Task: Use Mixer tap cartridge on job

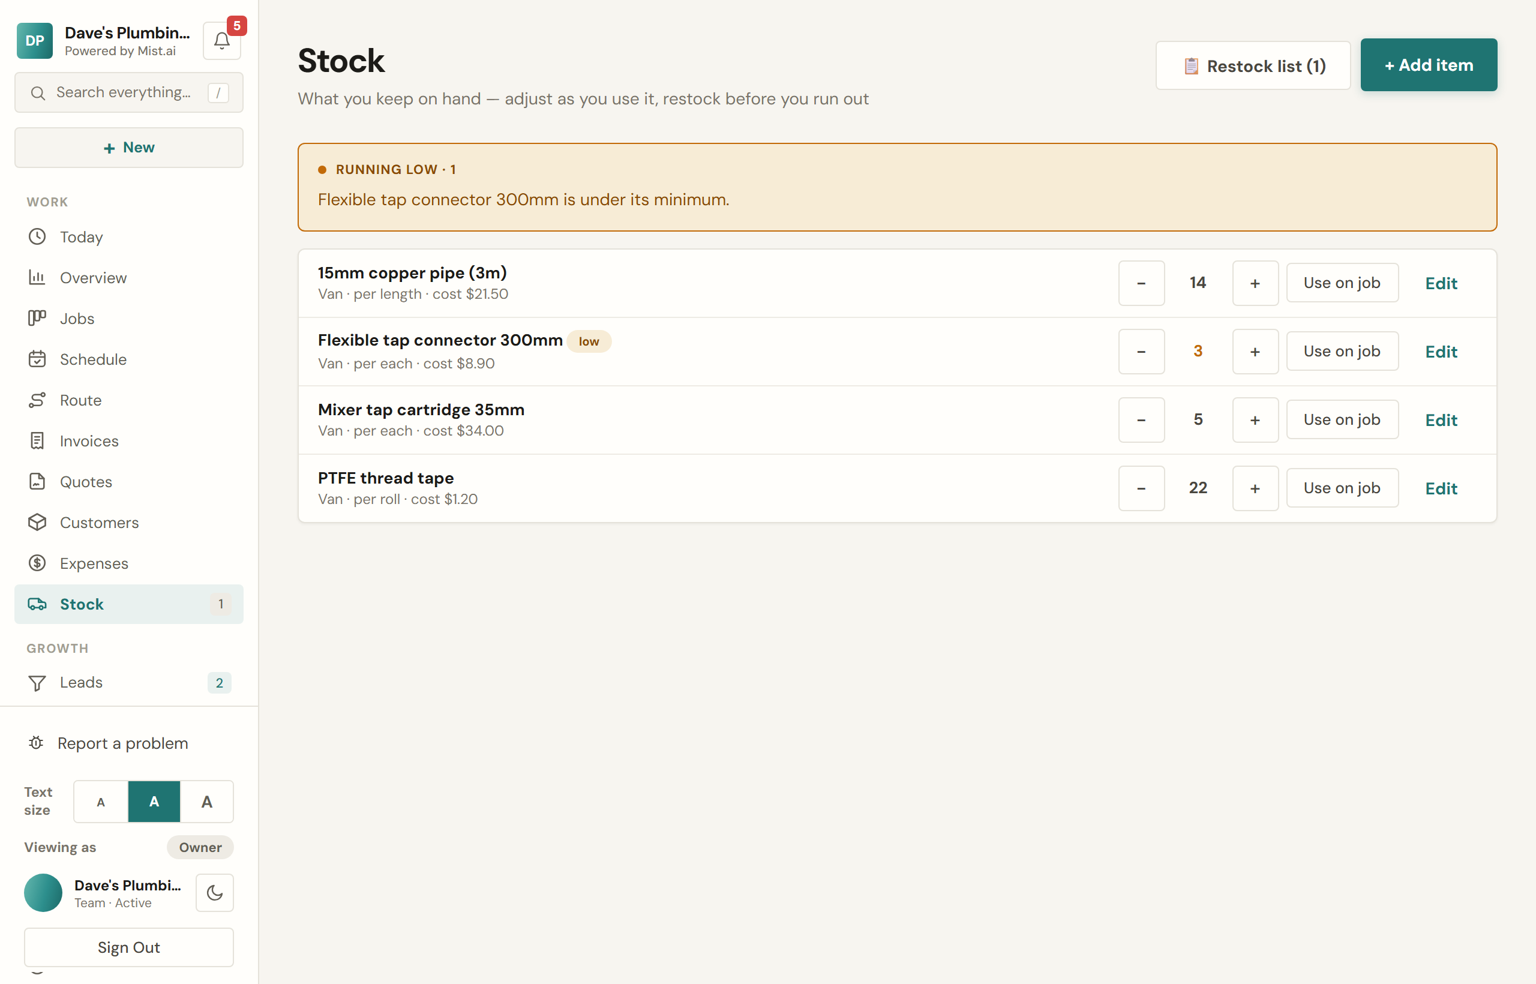Action: coord(1342,420)
